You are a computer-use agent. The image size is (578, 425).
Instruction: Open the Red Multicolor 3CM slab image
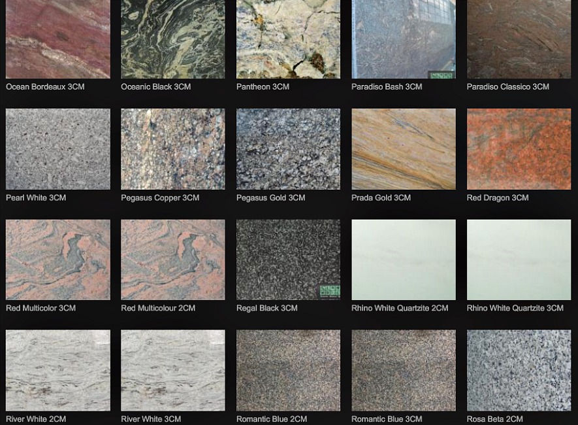tap(58, 260)
